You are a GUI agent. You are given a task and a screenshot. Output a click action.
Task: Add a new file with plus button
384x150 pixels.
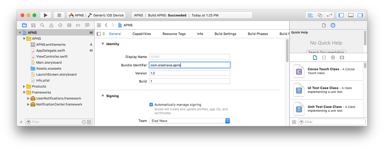pos(21,122)
